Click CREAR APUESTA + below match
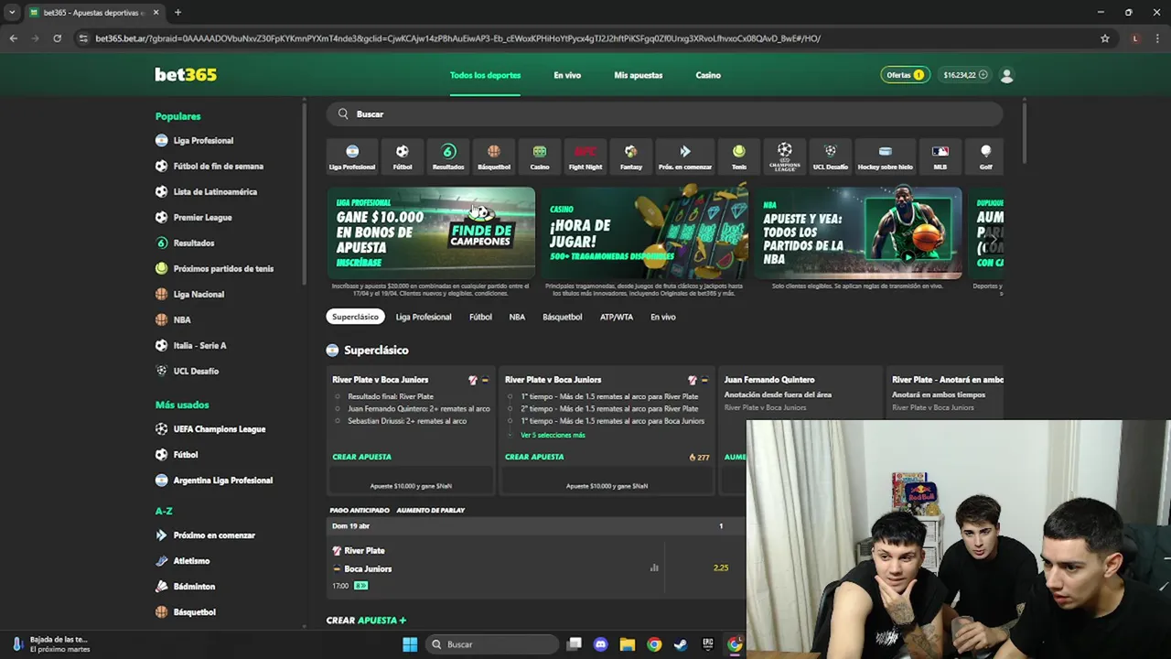 click(x=366, y=621)
